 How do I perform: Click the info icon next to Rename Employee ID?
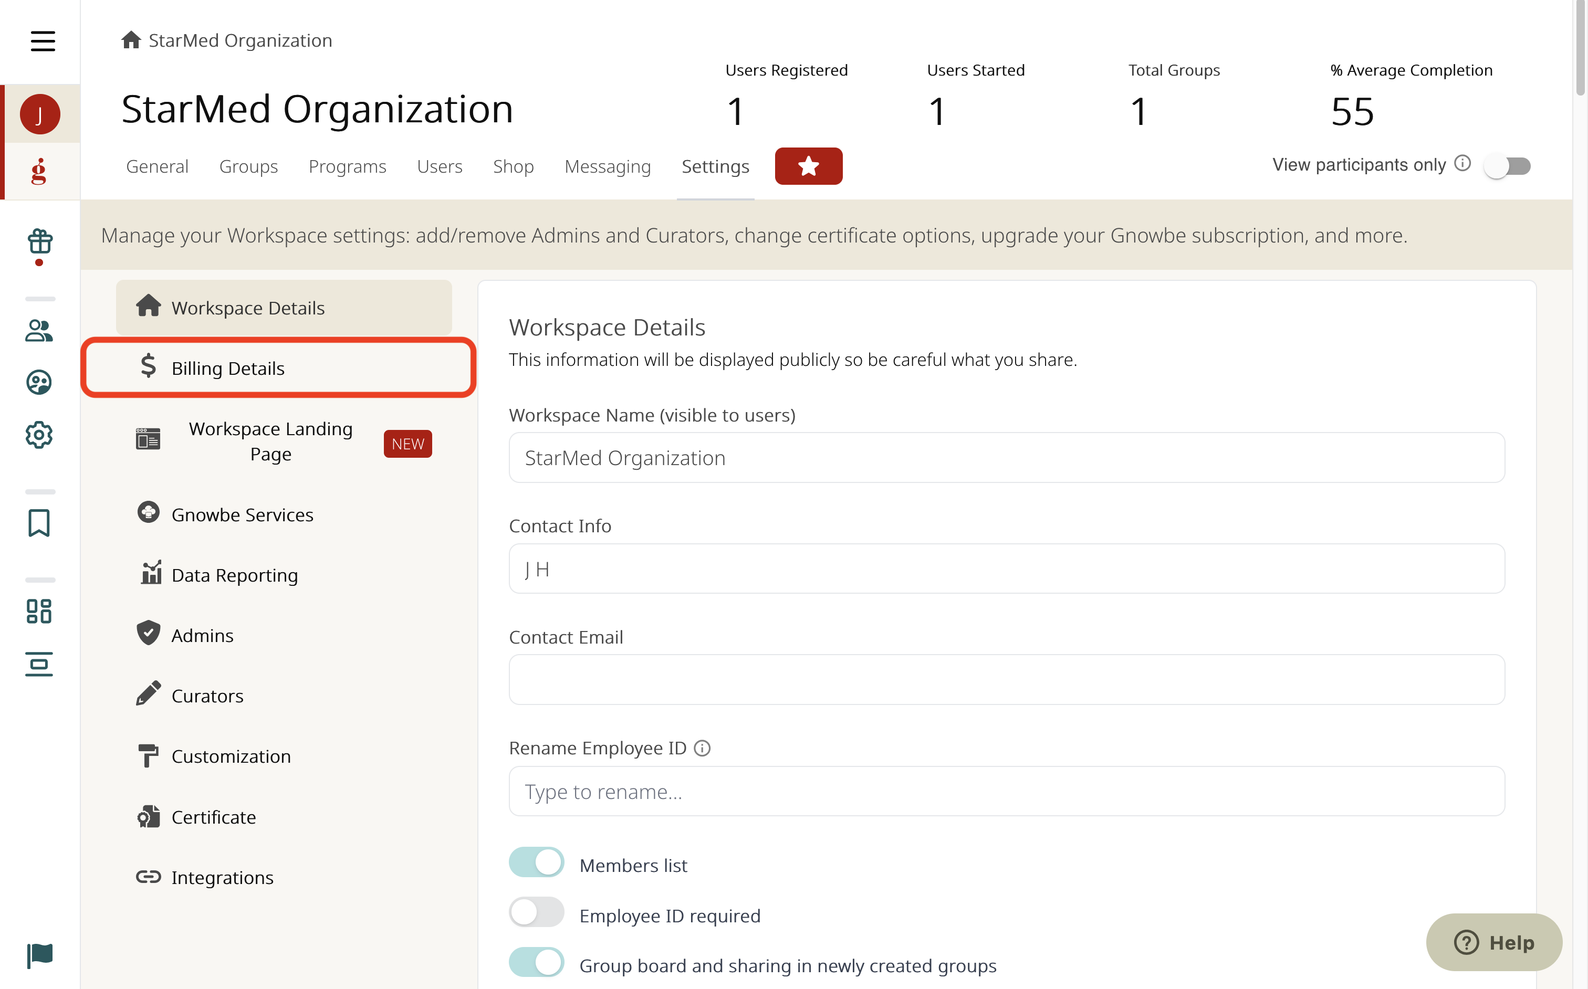point(702,748)
